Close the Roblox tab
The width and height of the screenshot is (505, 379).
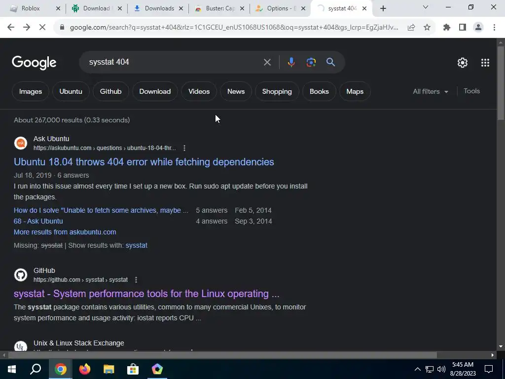pos(58,9)
